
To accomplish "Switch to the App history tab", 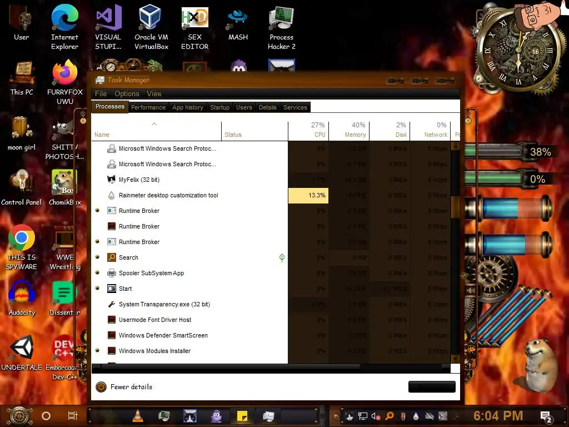I will [188, 107].
